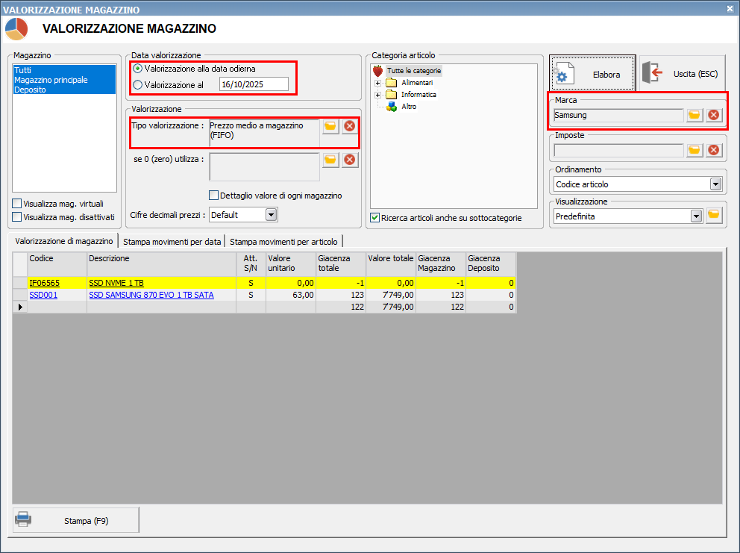Open the Visualizzazione 'Predefinita' dropdown

click(696, 216)
